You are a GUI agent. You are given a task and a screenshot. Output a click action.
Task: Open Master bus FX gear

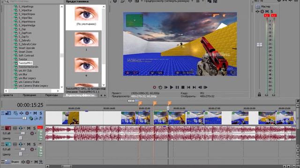[x=262, y=11]
